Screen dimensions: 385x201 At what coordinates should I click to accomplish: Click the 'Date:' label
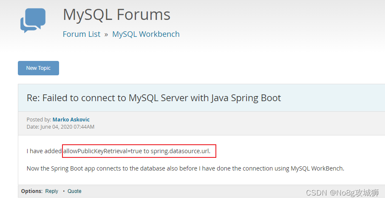tap(33, 127)
